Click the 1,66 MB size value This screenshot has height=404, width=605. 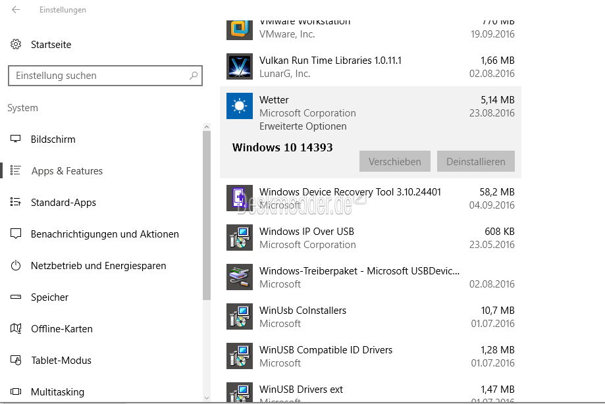click(497, 60)
